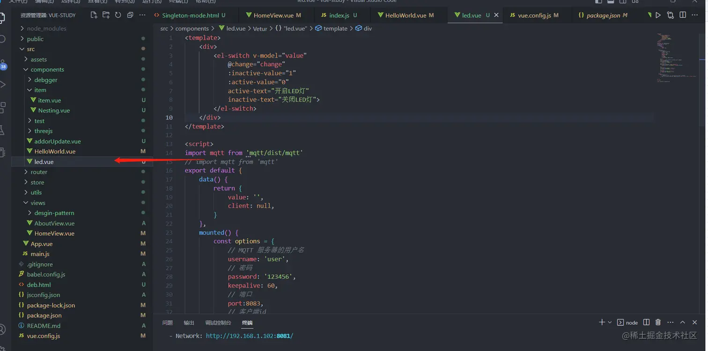Image resolution: width=708 pixels, height=351 pixels.
Task: Open terminal panel more actions ellipsis
Action: coord(671,322)
